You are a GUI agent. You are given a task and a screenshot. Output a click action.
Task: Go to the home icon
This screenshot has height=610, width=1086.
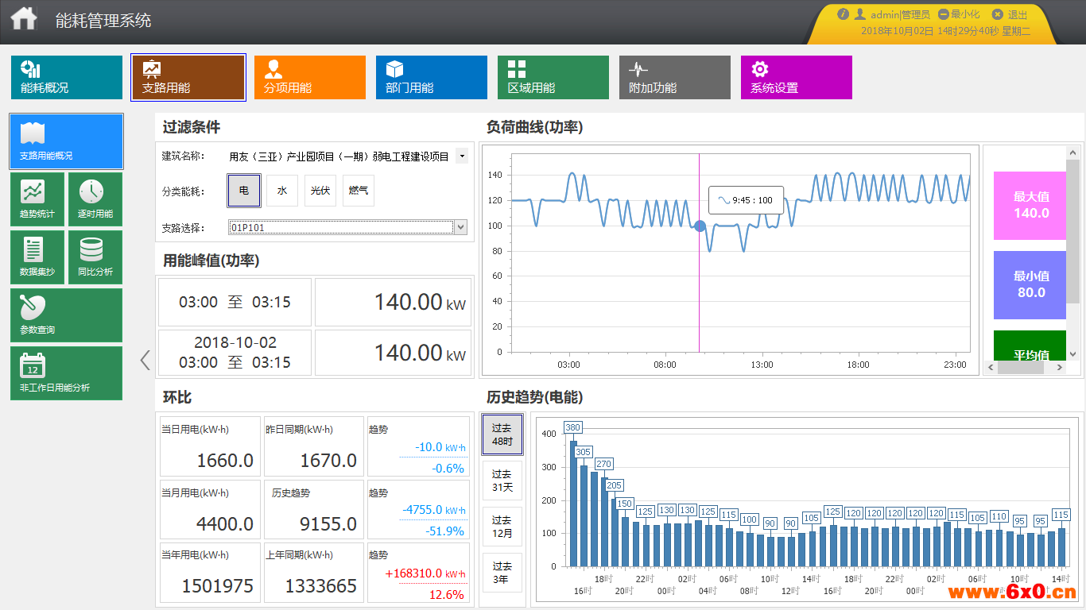[24, 18]
